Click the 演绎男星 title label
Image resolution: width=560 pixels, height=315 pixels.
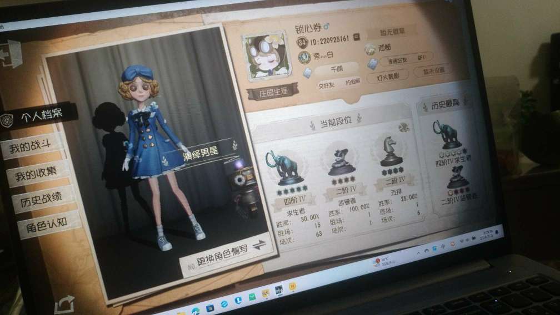tap(201, 153)
